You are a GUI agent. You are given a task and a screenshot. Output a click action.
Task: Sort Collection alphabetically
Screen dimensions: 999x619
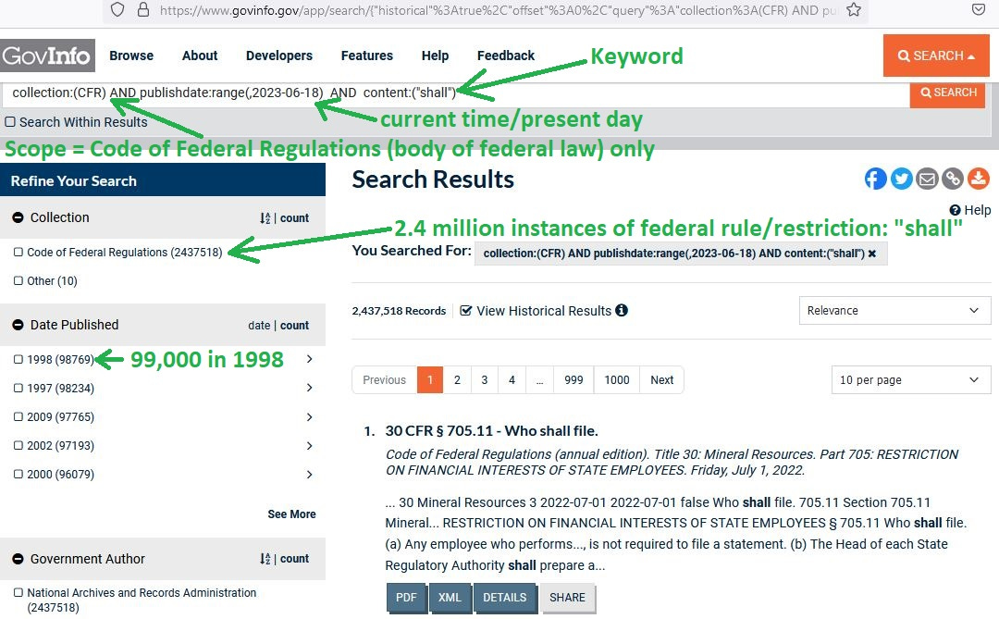(x=265, y=218)
